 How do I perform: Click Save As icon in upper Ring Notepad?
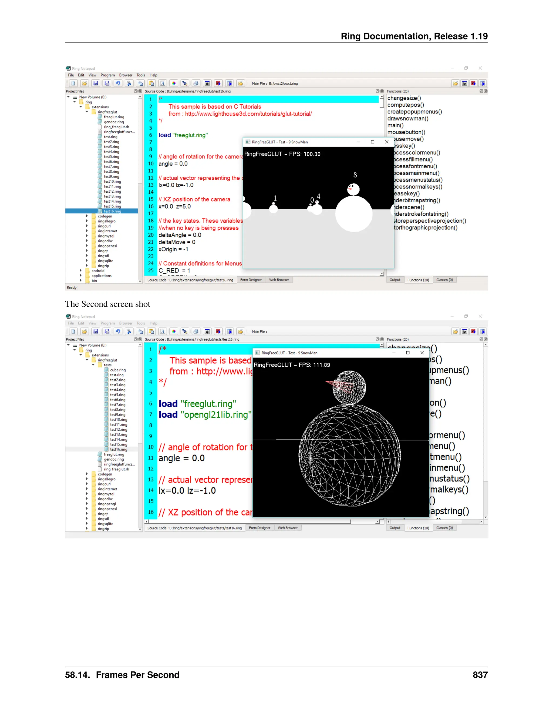[107, 83]
